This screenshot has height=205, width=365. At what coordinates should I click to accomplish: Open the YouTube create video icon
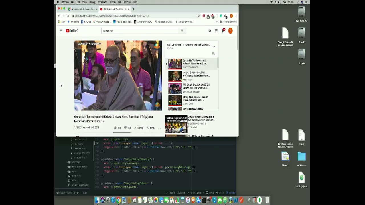(210, 31)
